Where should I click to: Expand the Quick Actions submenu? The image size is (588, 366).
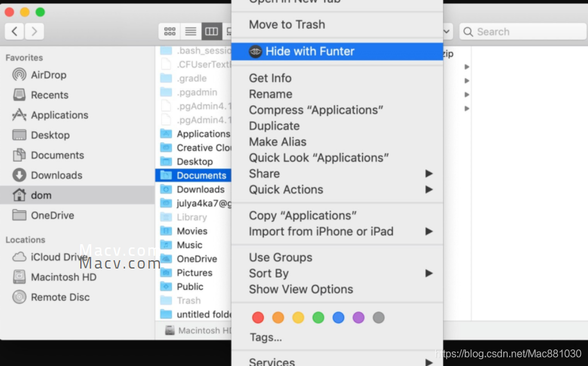tap(337, 190)
